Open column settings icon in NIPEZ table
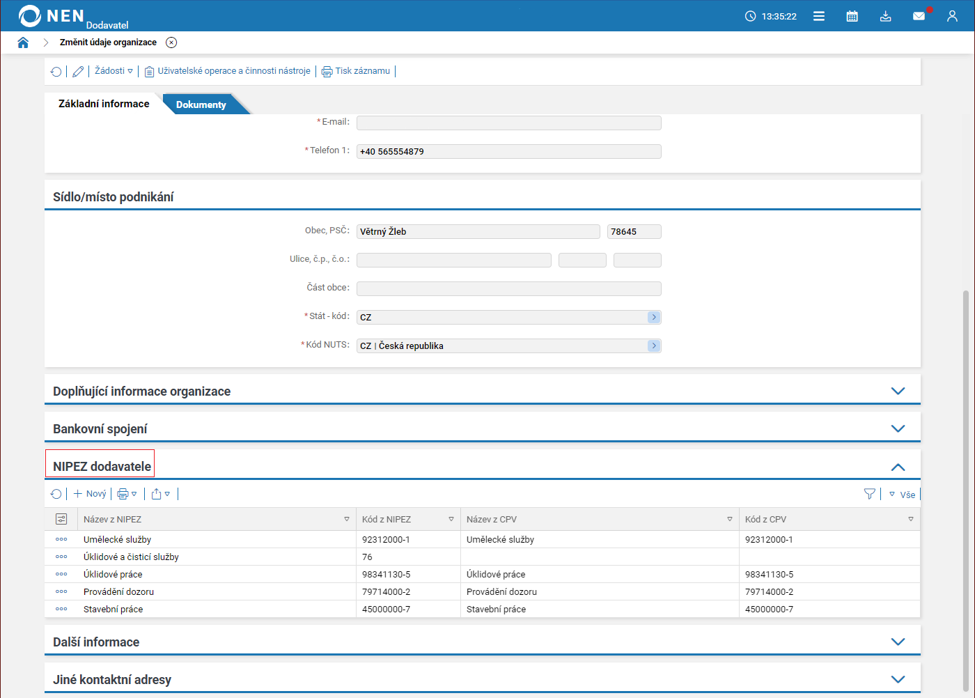 [x=61, y=519]
